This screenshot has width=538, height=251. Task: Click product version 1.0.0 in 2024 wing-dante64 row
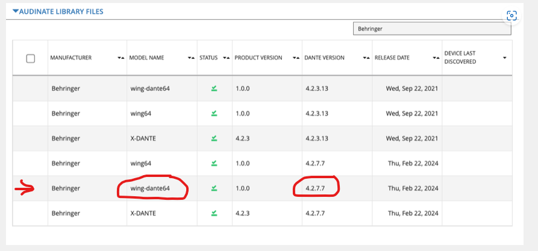[x=243, y=188]
